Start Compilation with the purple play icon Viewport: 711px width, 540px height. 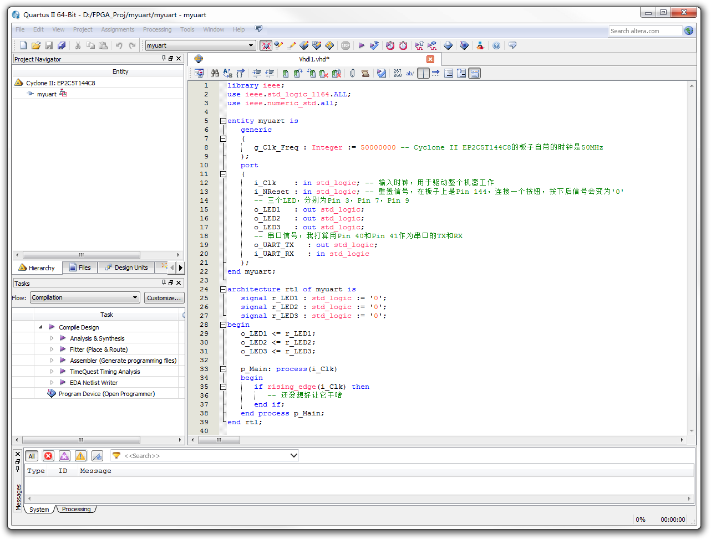(362, 45)
